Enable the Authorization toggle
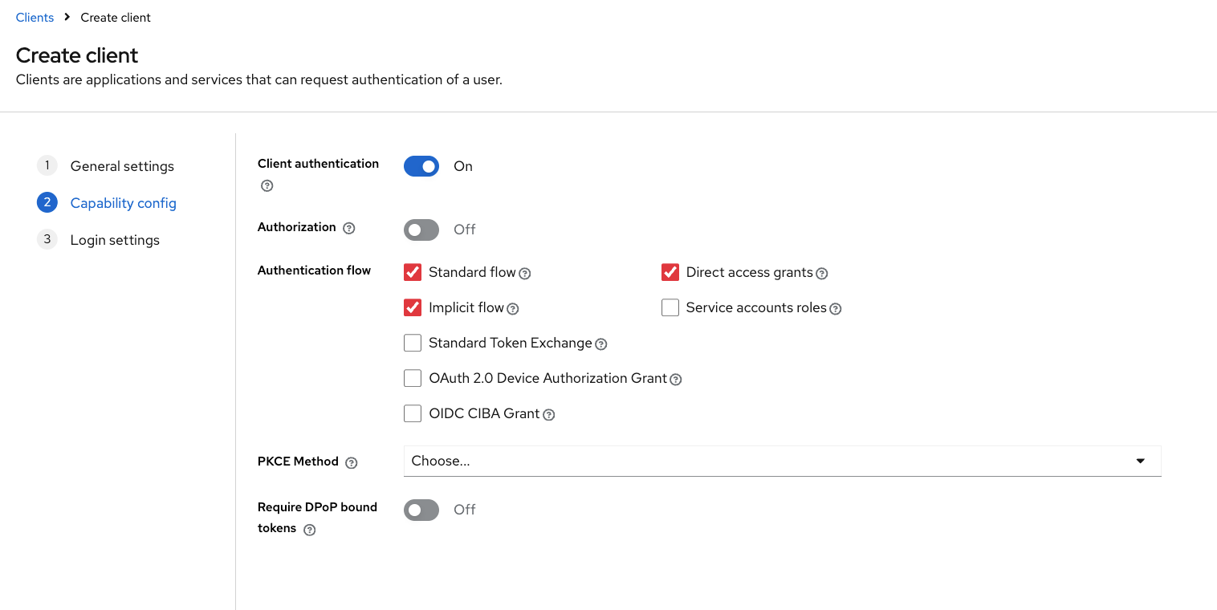This screenshot has width=1217, height=610. point(421,230)
